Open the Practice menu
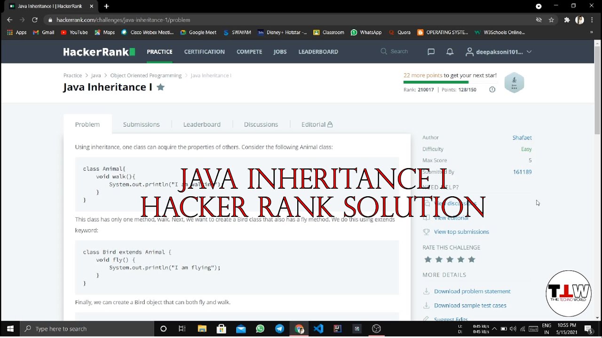Viewport: 602px width, 338px height. tap(159, 52)
